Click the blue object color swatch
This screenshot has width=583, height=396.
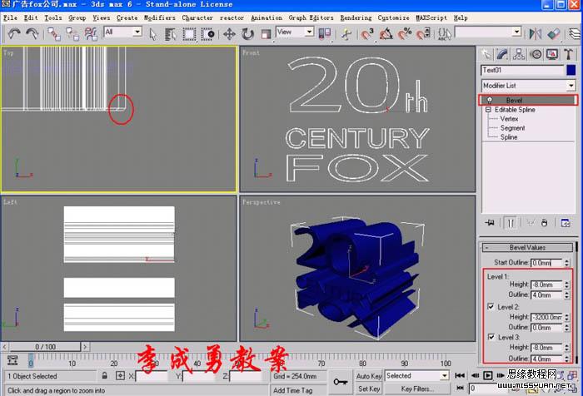[x=571, y=71]
